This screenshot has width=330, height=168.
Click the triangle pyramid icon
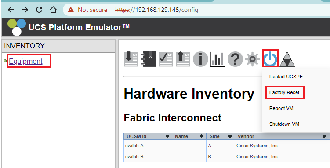(287, 59)
